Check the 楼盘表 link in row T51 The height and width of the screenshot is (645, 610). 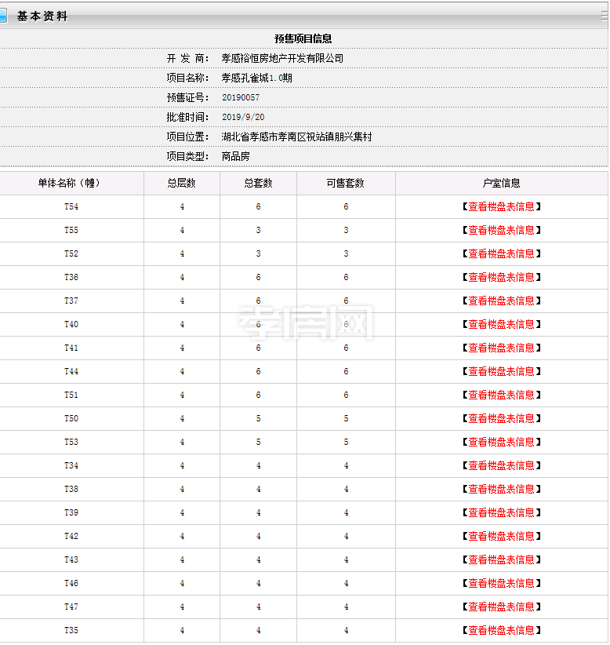click(x=501, y=395)
